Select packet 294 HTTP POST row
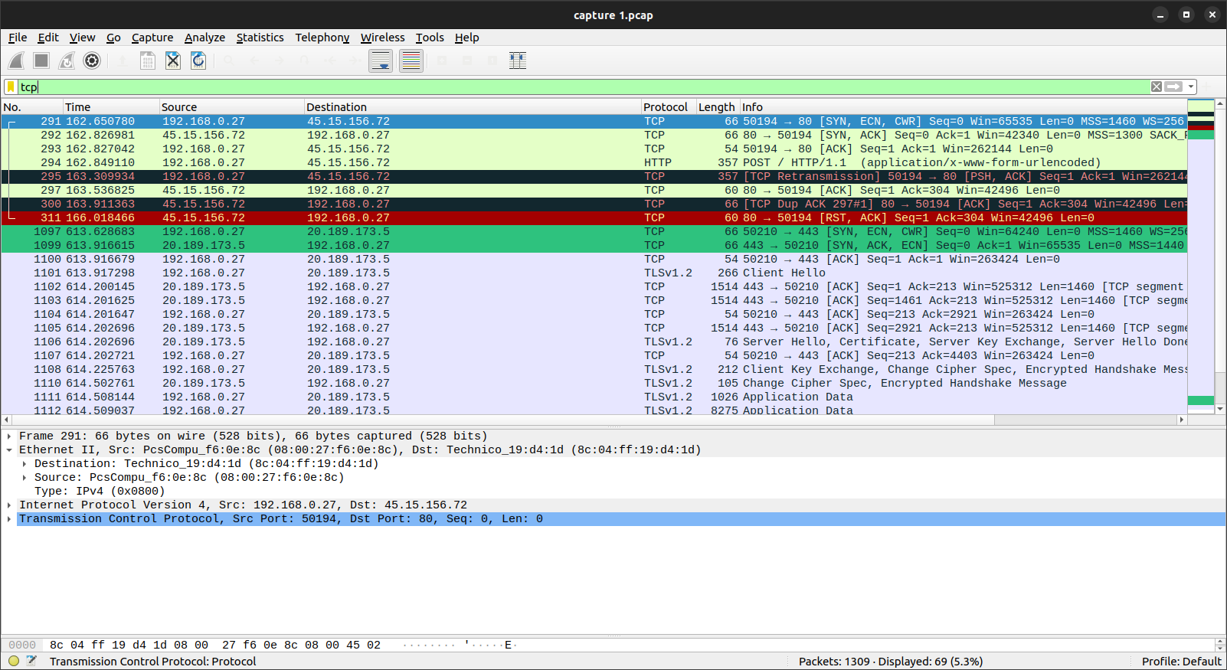 594,162
